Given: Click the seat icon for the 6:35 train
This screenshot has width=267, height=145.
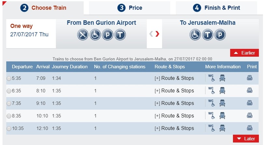Looking at the screenshot, I should [x=222, y=90].
